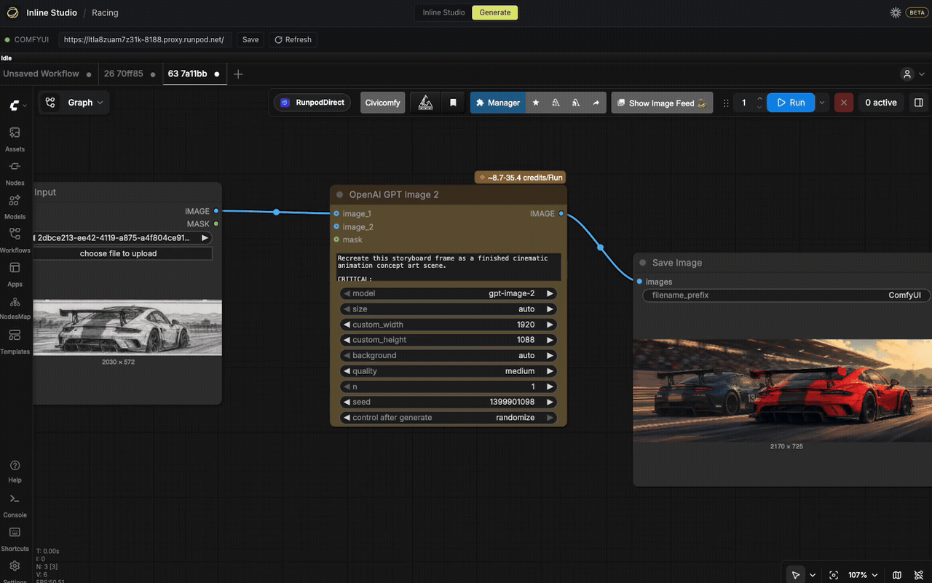Toggle the right side panel icon
The height and width of the screenshot is (583, 932).
(918, 103)
